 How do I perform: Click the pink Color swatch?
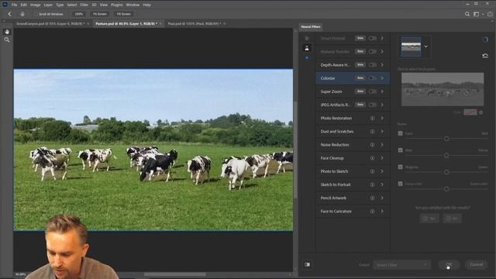click(470, 112)
